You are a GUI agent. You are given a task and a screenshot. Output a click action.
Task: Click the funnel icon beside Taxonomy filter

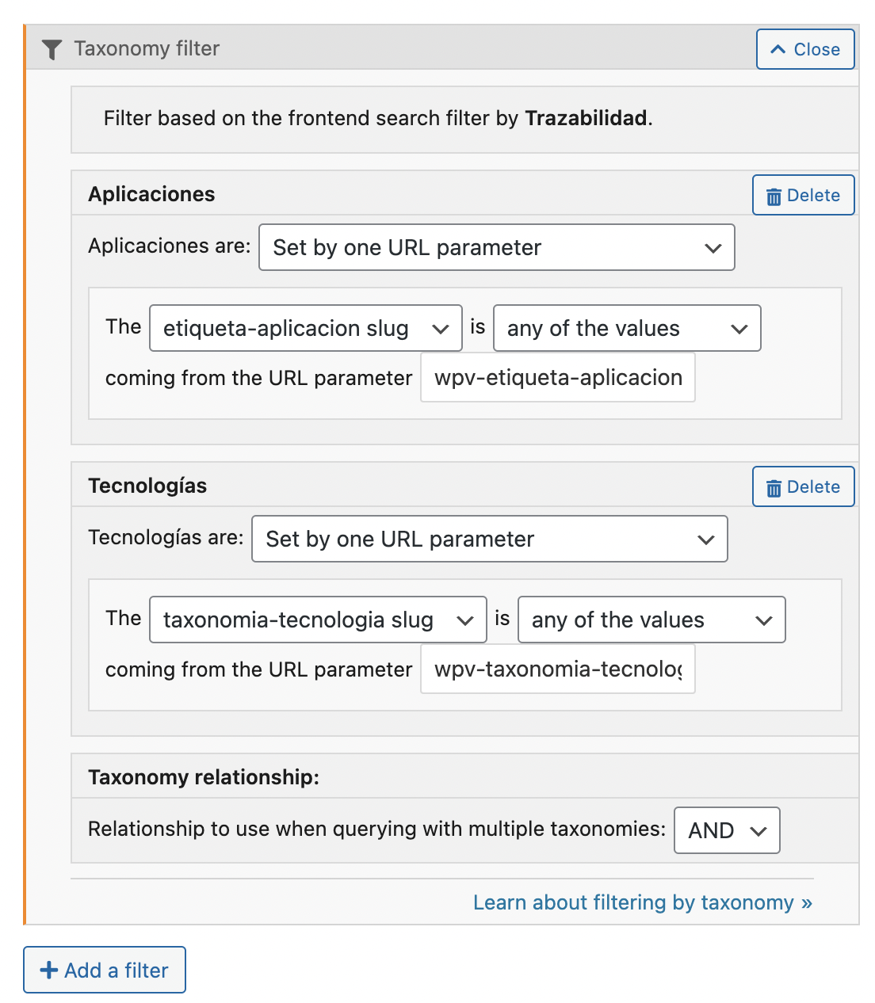pos(52,50)
